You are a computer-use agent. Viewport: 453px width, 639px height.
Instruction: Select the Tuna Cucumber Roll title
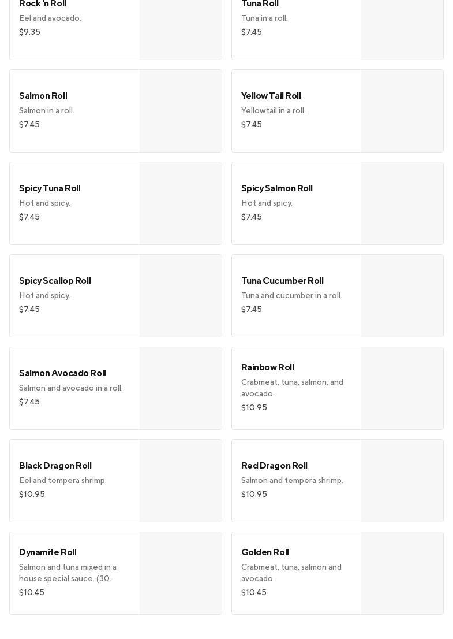tap(282, 281)
